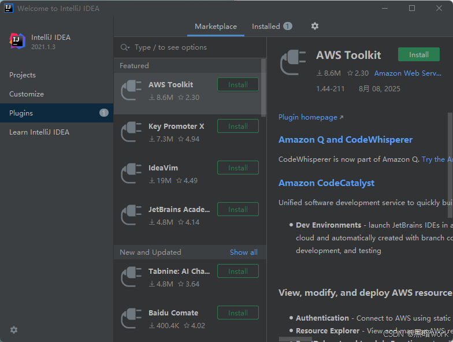Click the IntelliJ IDEA logo in sidebar
This screenshot has width=453, height=342.
click(17, 40)
